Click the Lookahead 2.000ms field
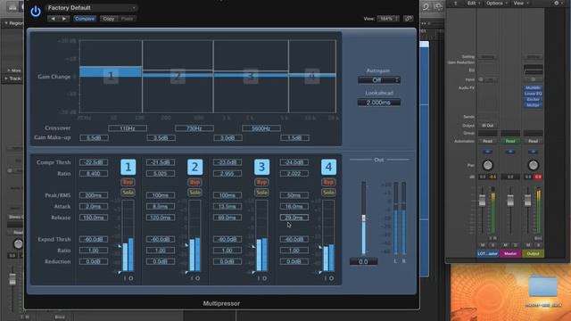Viewport: 571px width, 321px height. [x=378, y=103]
